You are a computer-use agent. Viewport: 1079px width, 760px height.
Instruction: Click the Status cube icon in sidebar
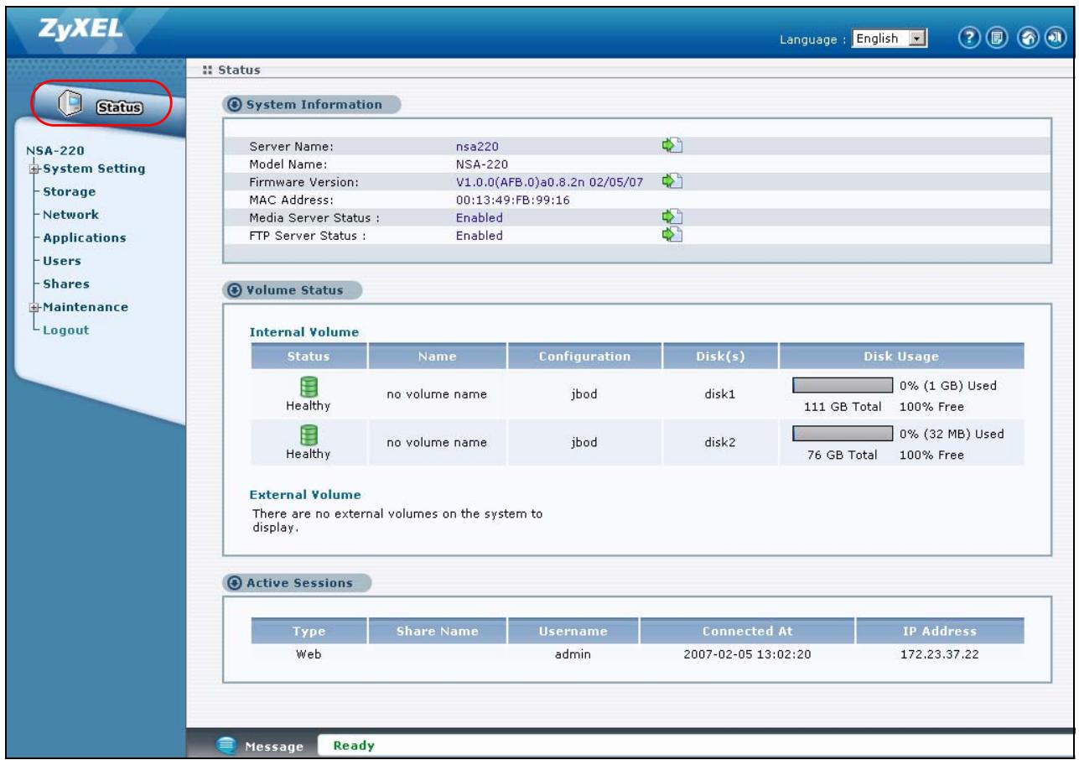pyautogui.click(x=70, y=106)
